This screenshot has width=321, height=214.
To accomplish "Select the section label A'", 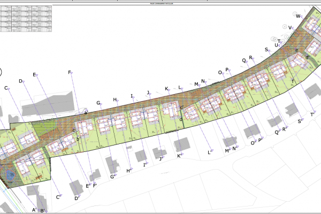I will coord(34,210).
